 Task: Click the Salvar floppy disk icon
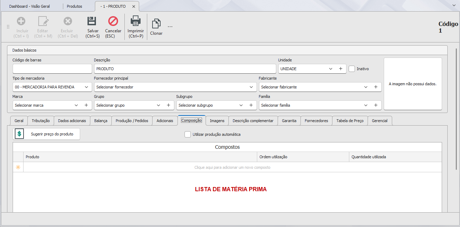(x=92, y=21)
